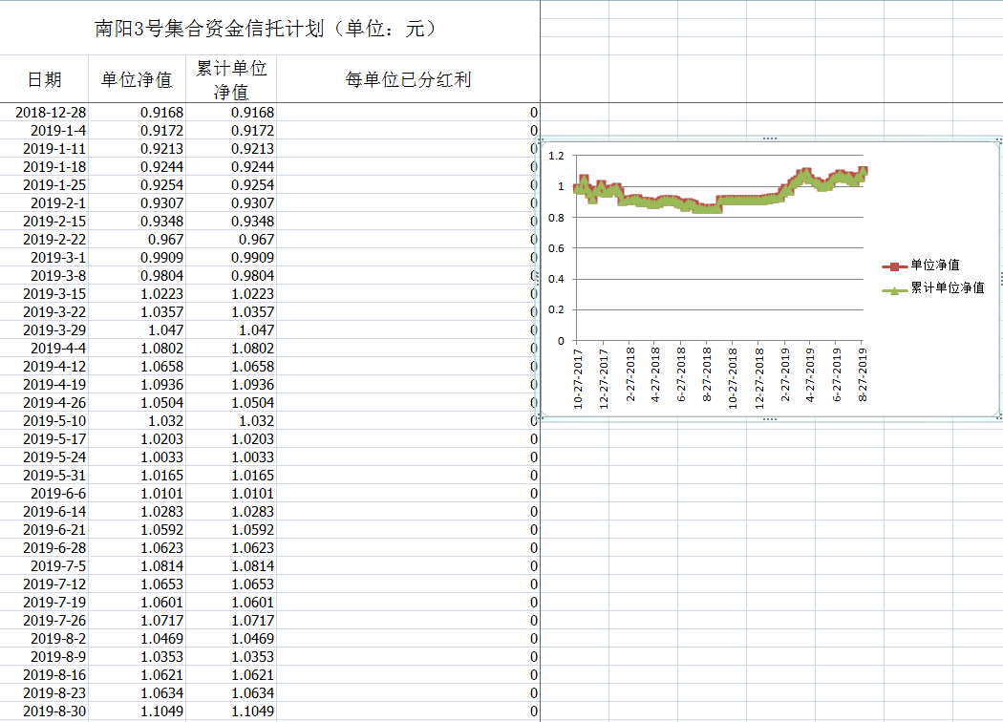Click the 1.2 label on chart's value axis

[x=557, y=156]
